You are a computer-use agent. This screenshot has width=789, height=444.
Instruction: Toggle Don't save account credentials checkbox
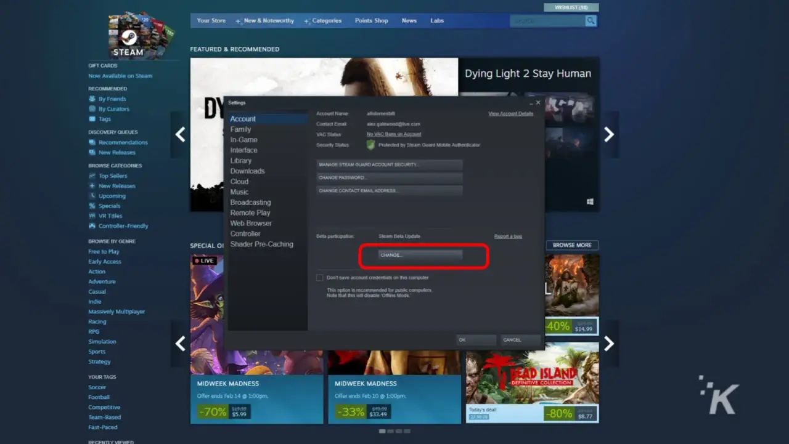click(x=319, y=278)
